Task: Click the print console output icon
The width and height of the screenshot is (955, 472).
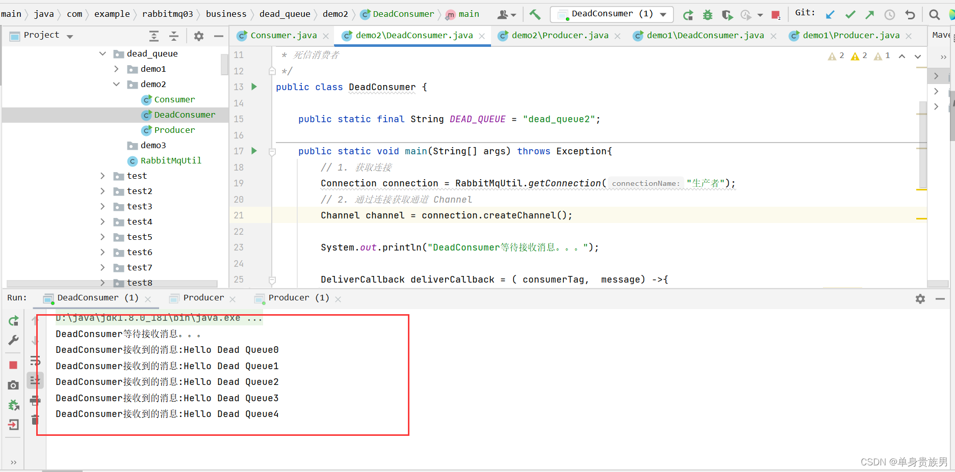Action: 35,400
